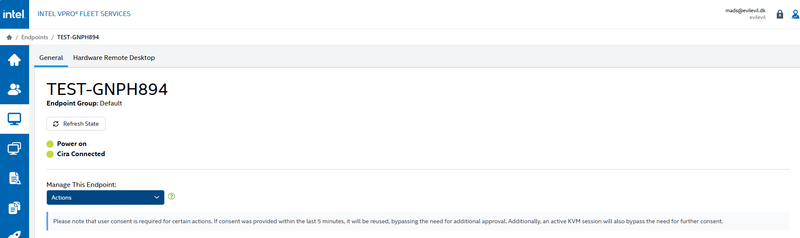The width and height of the screenshot is (800, 238).
Task: Select the single monitor endpoints sidebar icon
Action: click(14, 119)
